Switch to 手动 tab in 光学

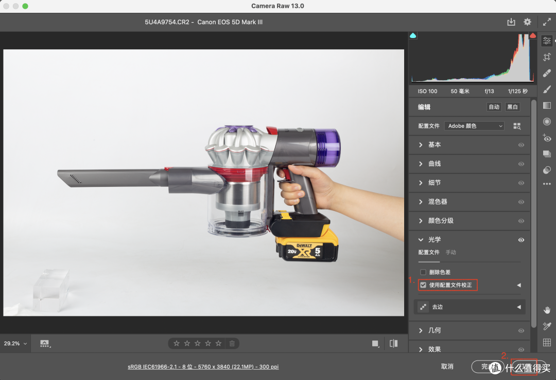click(450, 252)
